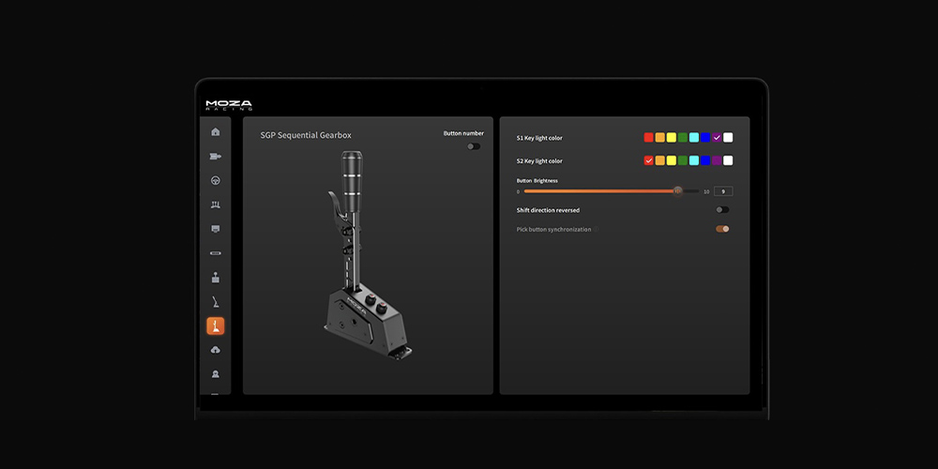Select the orange sequential shifter sidebar icon
The width and height of the screenshot is (938, 469).
point(216,326)
